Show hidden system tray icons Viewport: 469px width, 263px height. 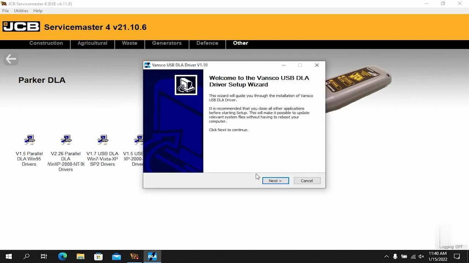pos(386,256)
